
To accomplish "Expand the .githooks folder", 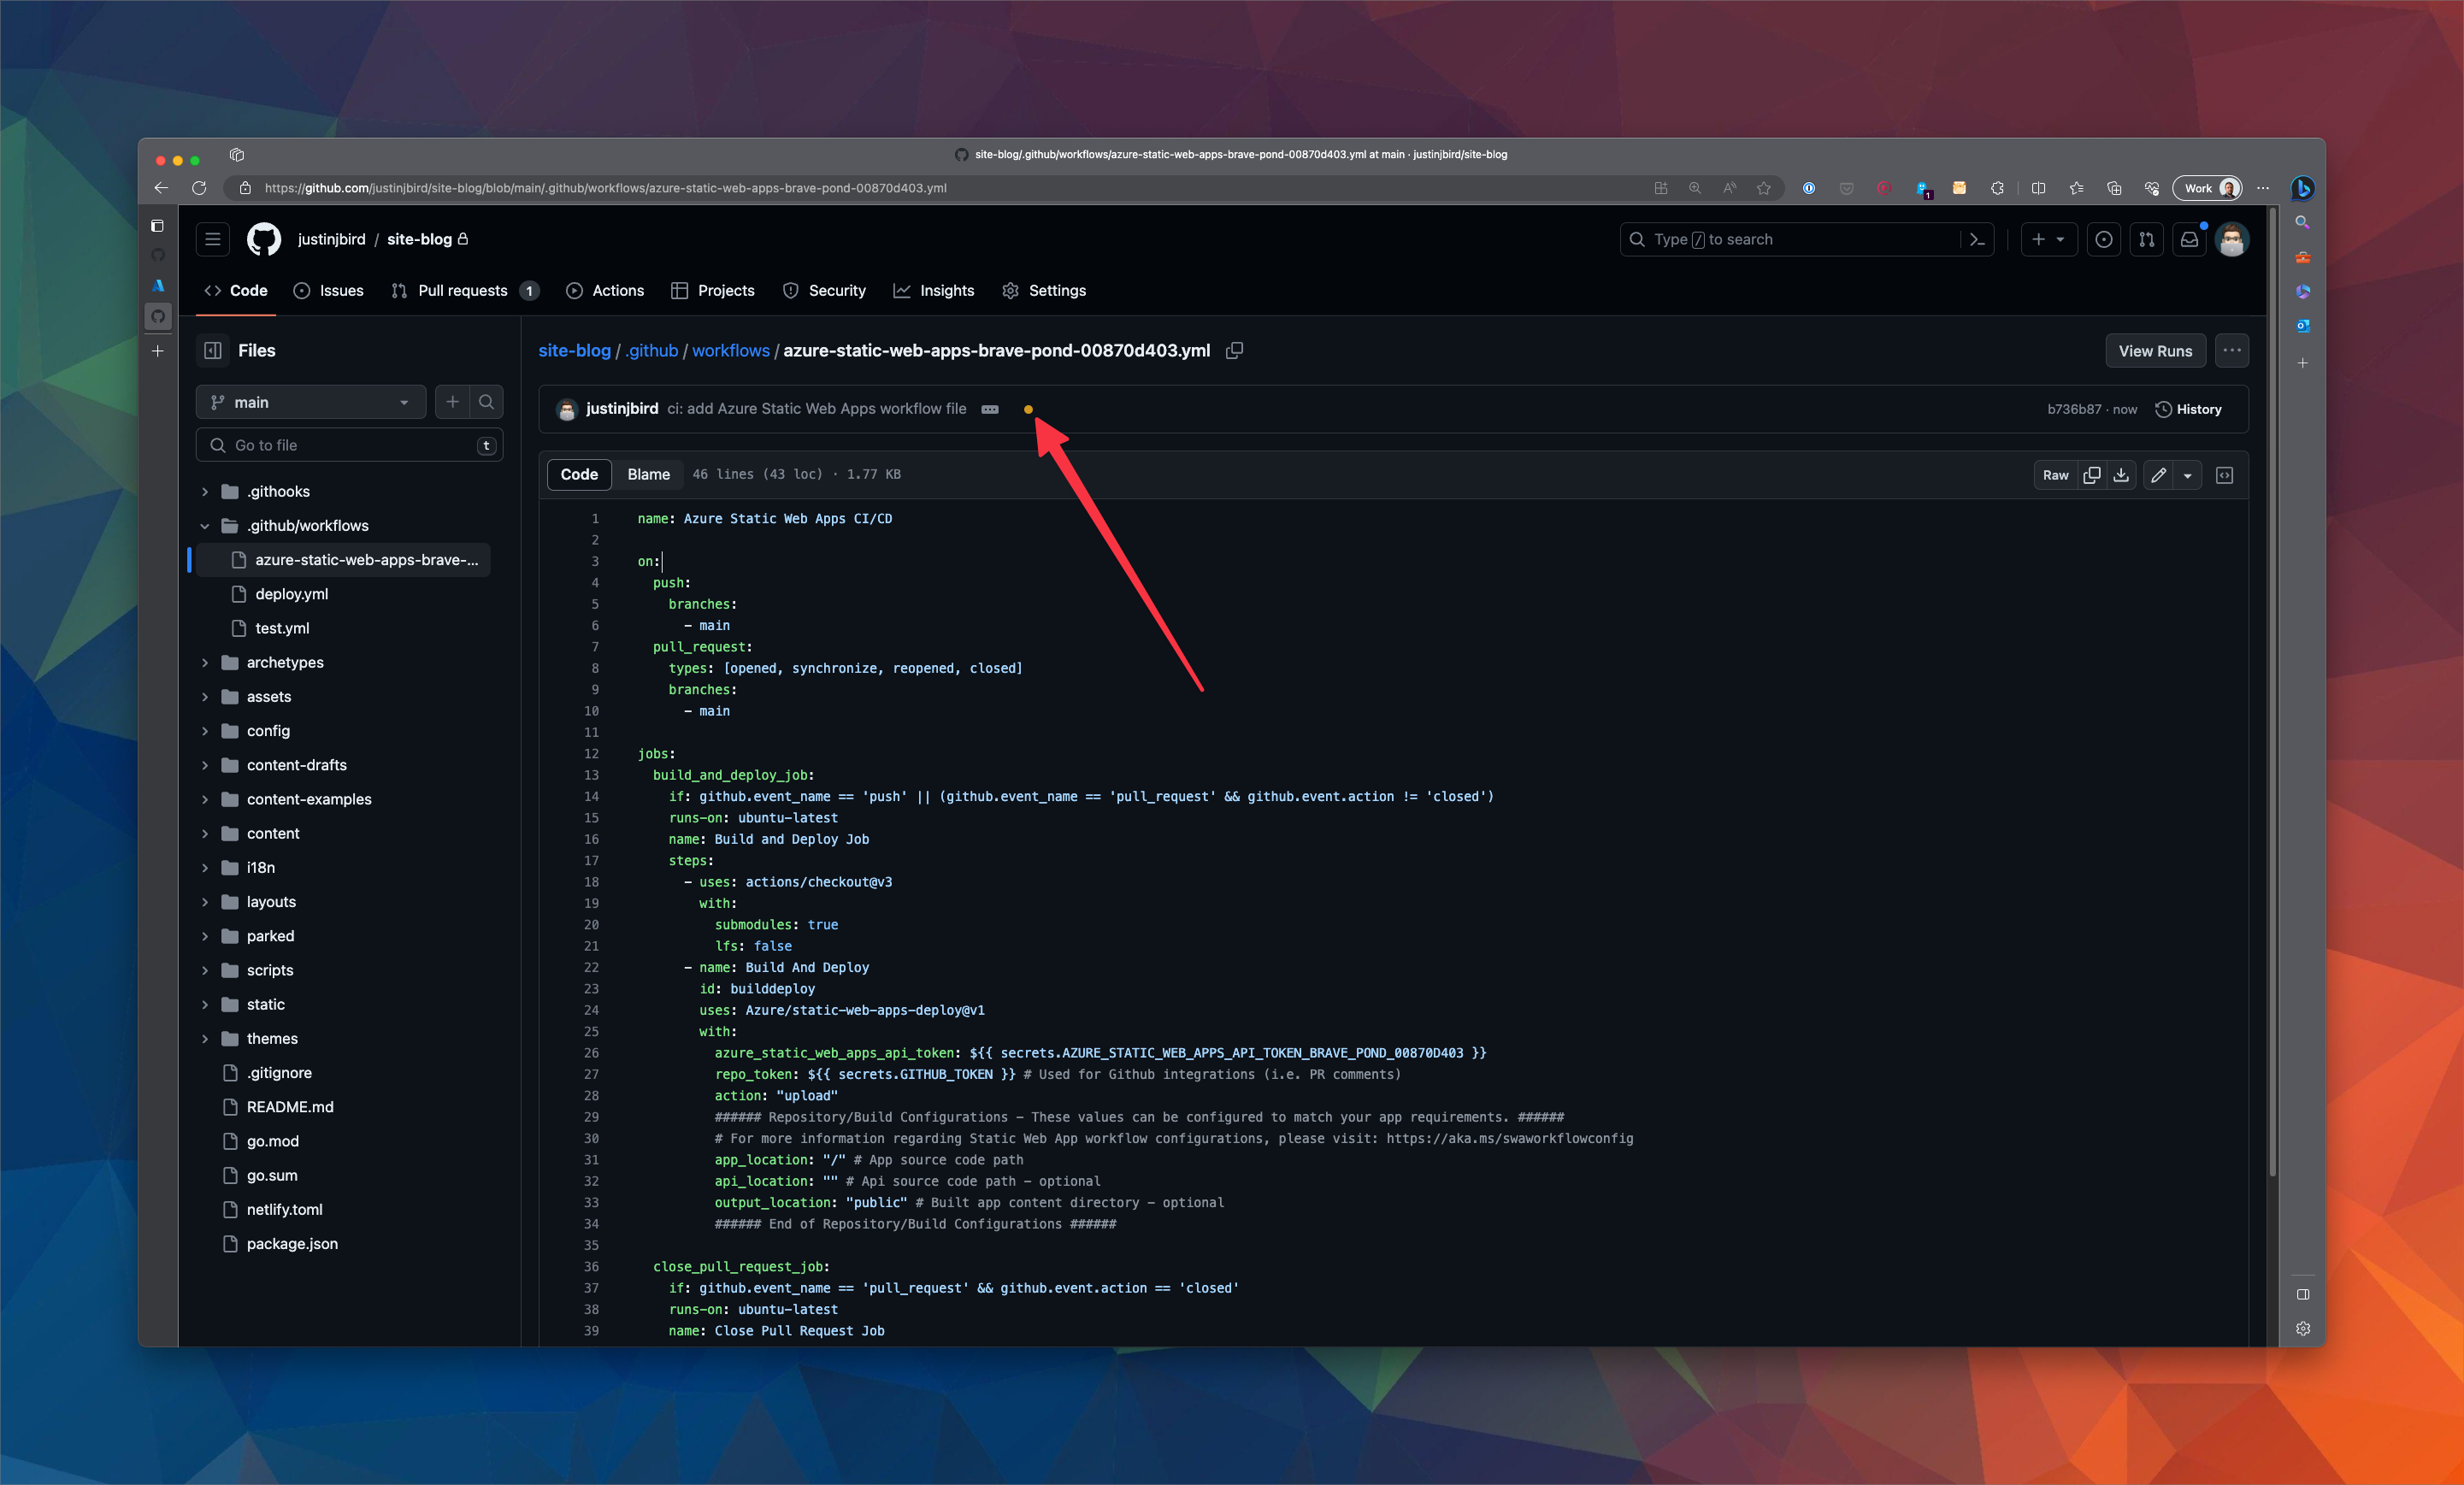I will tap(205, 491).
